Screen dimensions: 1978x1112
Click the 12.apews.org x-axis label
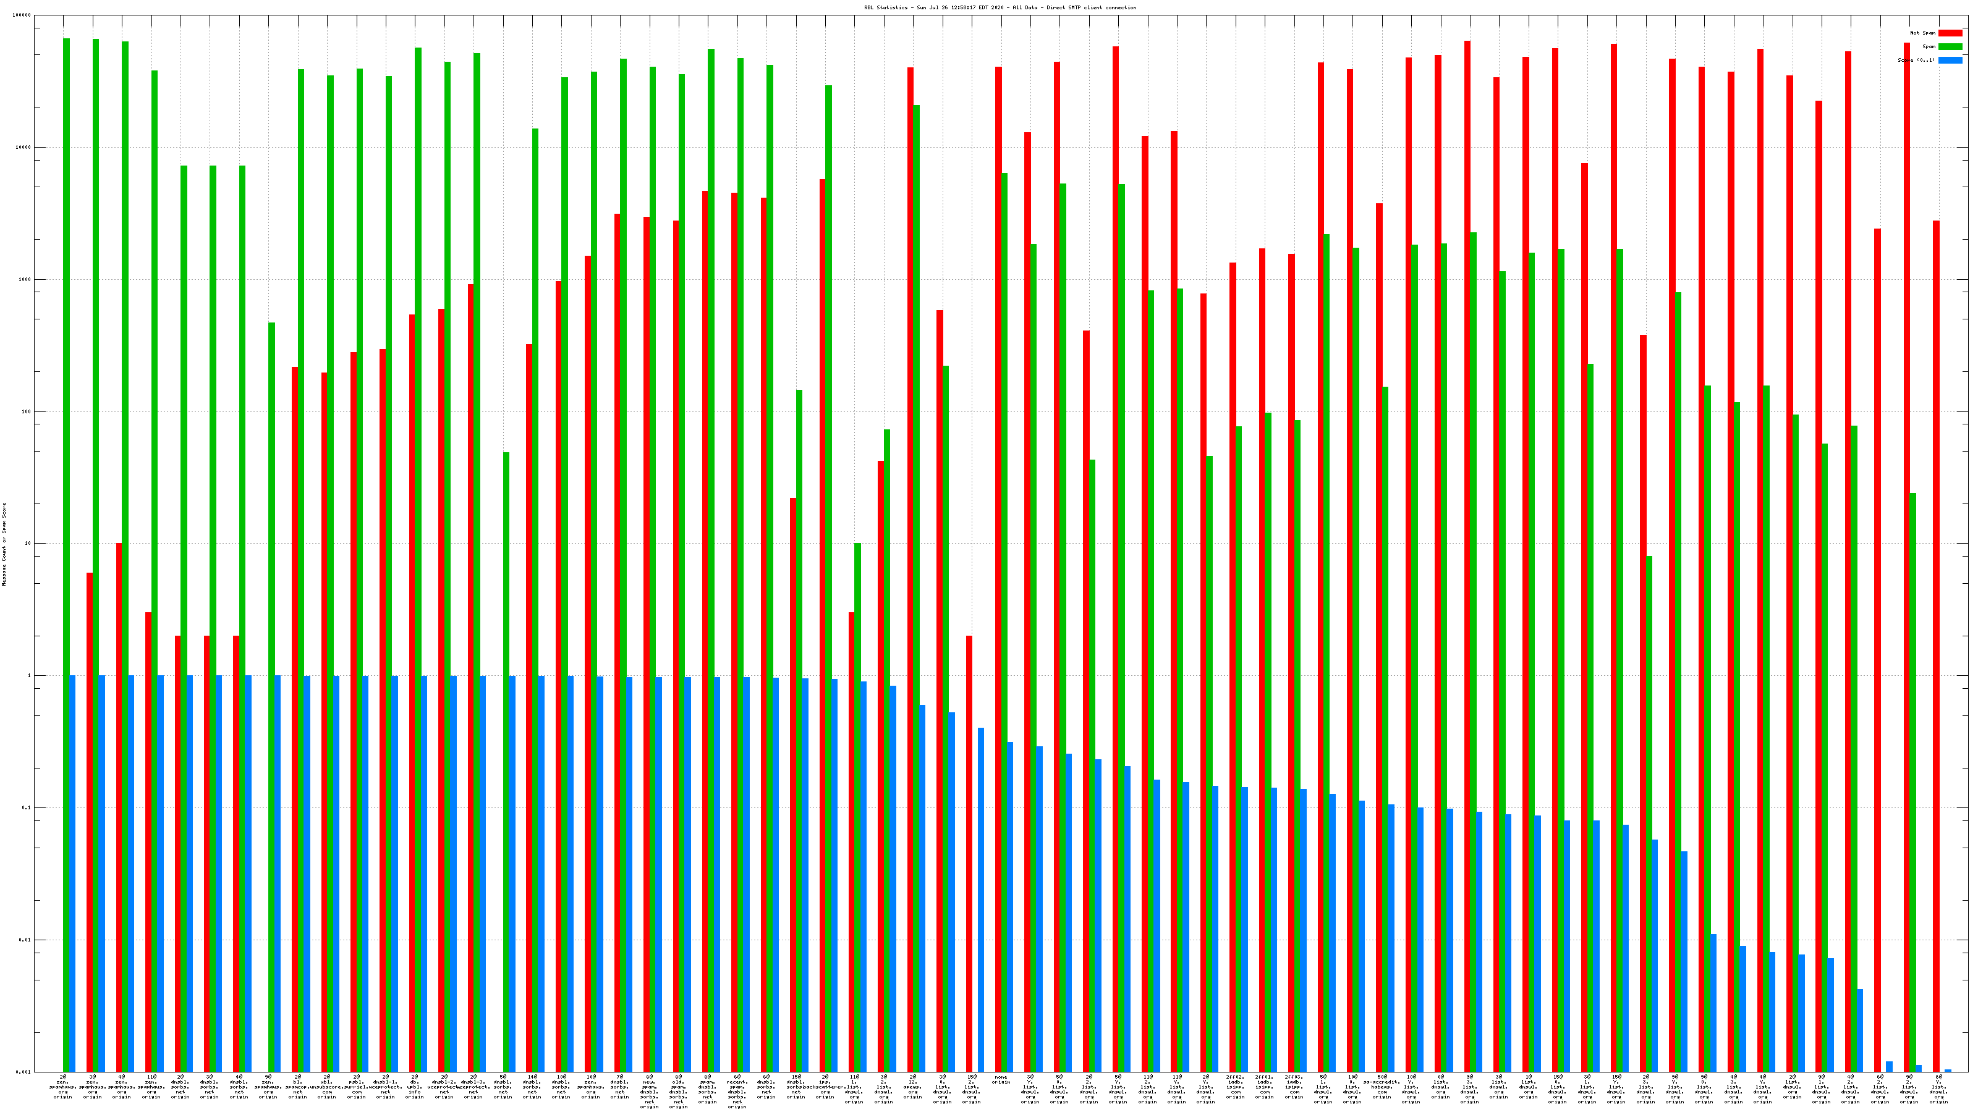(x=912, y=1087)
